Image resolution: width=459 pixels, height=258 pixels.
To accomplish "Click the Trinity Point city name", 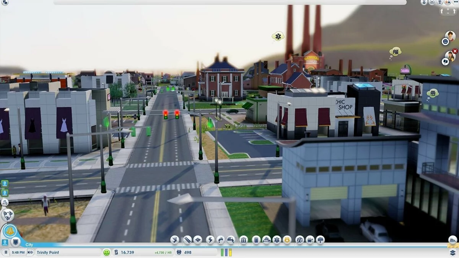I will (48, 253).
